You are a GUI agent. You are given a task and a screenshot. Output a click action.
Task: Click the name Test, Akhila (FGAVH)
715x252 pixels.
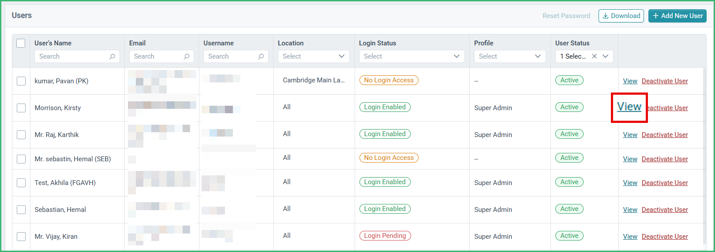click(x=65, y=183)
